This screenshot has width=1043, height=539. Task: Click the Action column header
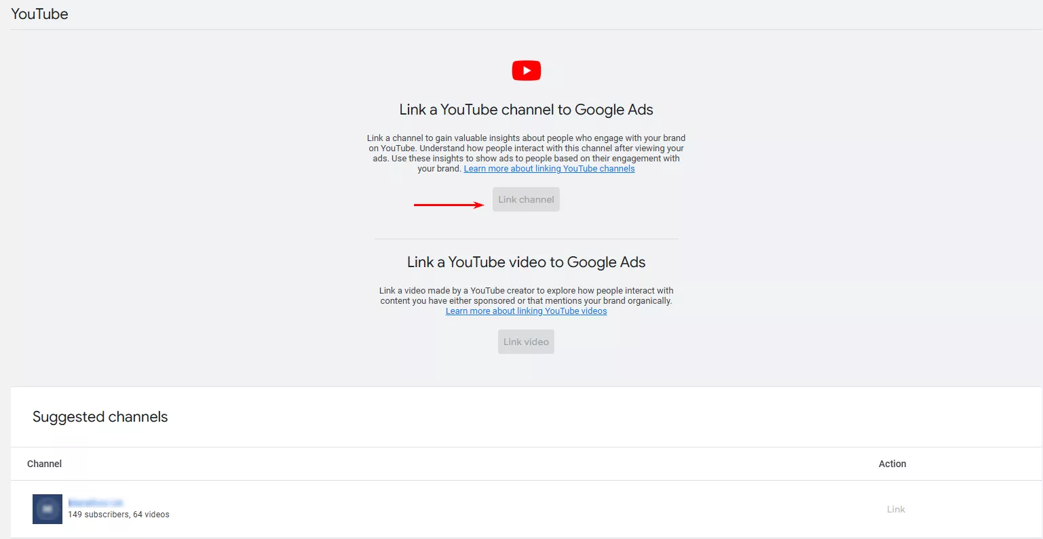tap(892, 464)
